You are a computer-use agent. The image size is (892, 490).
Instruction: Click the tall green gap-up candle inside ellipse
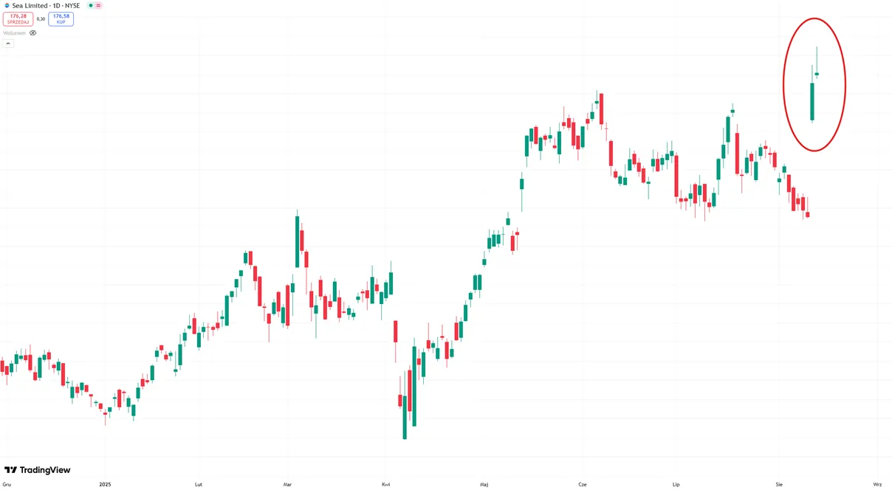(x=812, y=102)
